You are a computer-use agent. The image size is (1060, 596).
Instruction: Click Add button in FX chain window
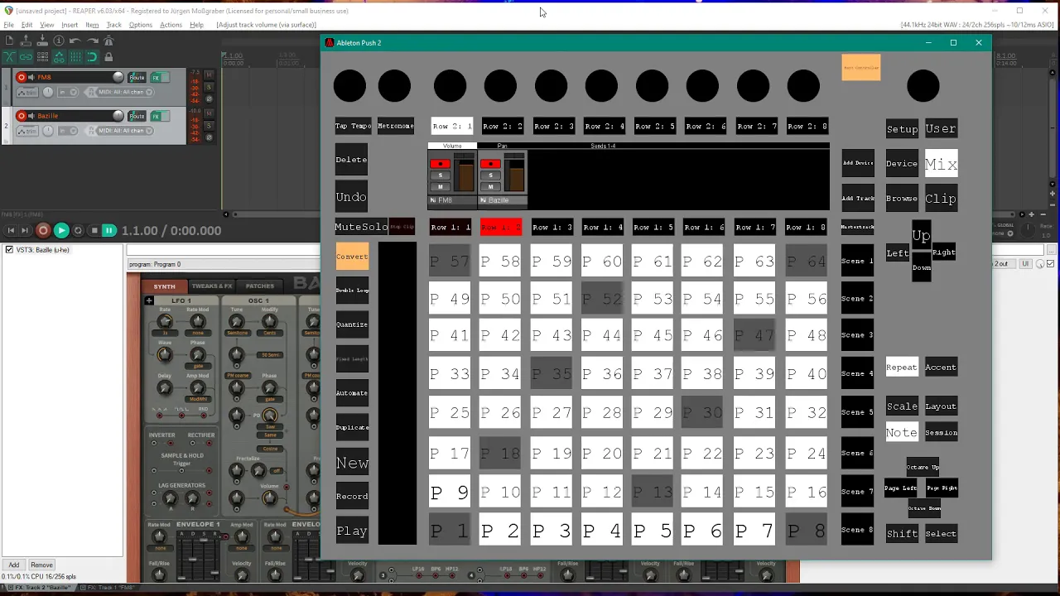[x=14, y=565]
